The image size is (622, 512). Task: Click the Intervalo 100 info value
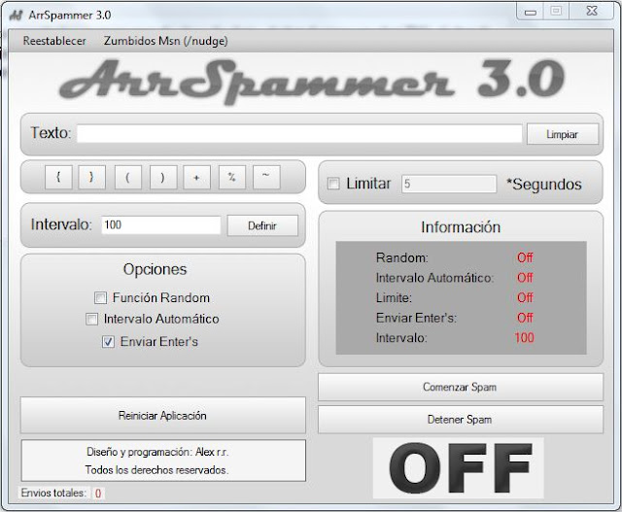[525, 338]
